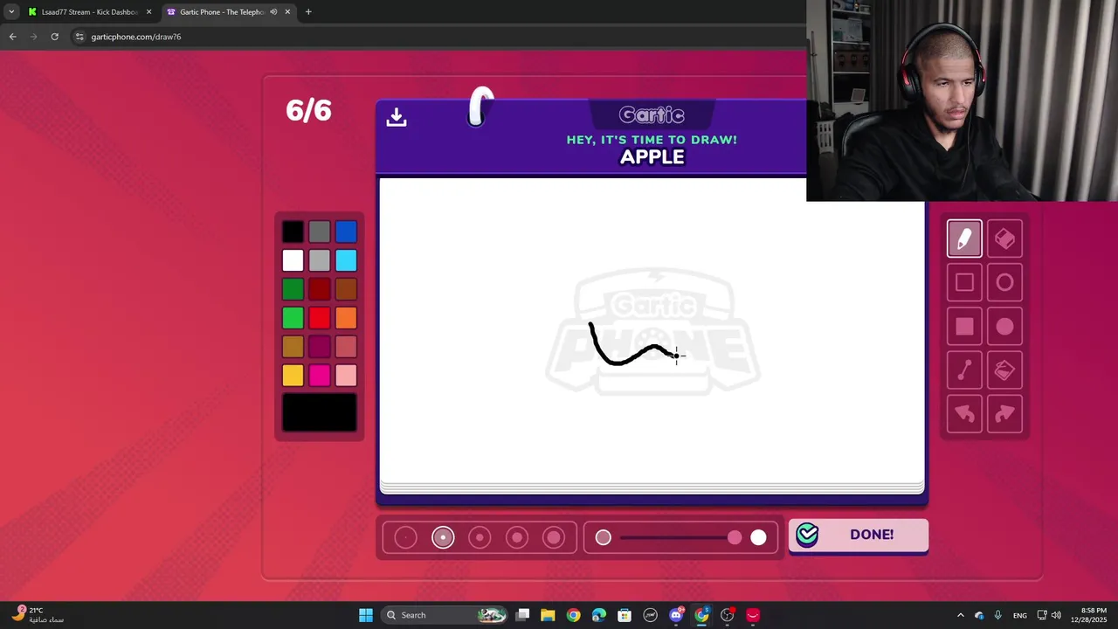Open Microsoft Store from the taskbar
Viewport: 1118px width, 629px height.
click(625, 615)
